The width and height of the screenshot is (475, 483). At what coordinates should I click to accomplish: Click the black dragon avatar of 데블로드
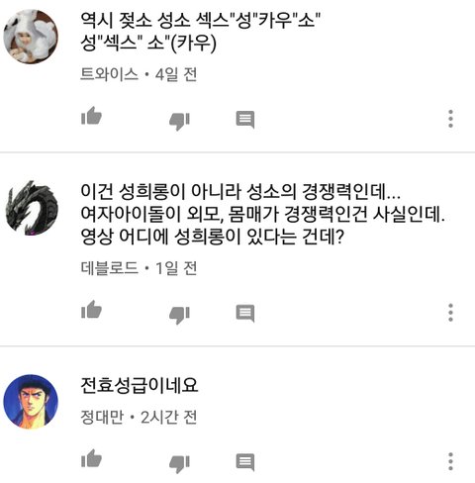click(x=31, y=208)
